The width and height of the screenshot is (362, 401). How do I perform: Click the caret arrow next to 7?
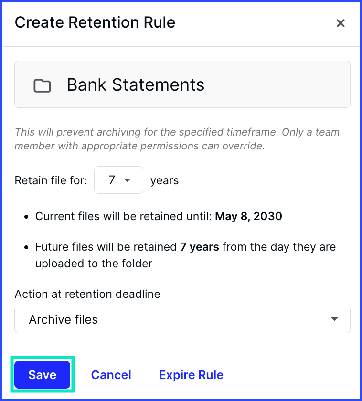[127, 180]
